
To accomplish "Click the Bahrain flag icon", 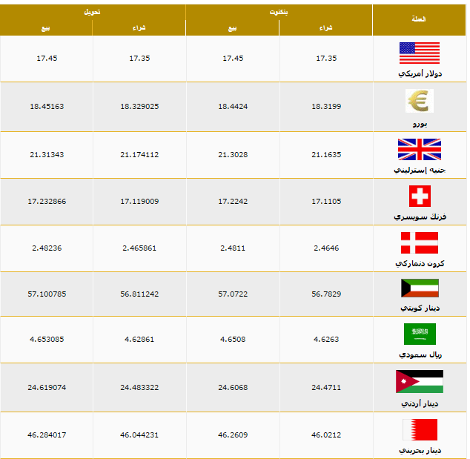I will click(420, 429).
